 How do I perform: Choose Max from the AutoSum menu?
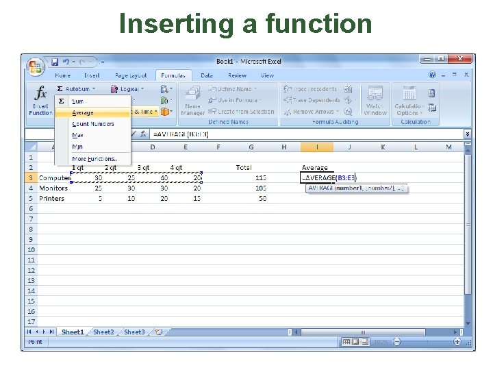click(93, 135)
